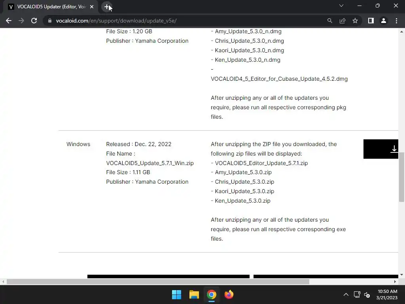Click VOCALOID5_Editor_Update_5.7.1.zip entry
Screen dimensions: 405x304
coord(261,163)
